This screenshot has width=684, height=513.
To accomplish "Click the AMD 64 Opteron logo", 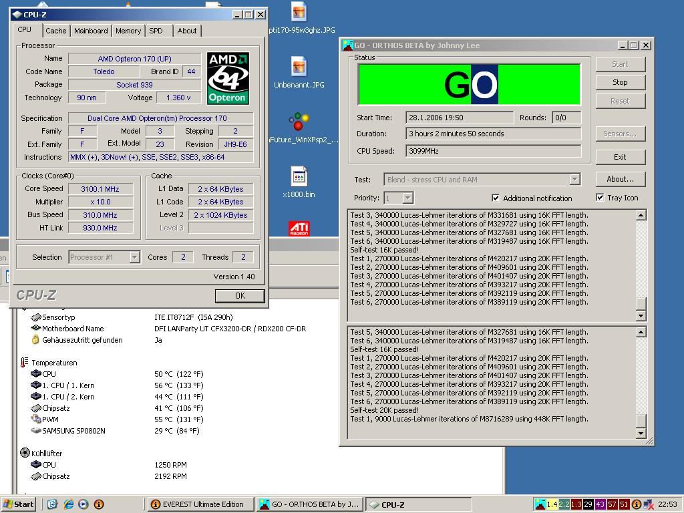I will click(x=228, y=79).
